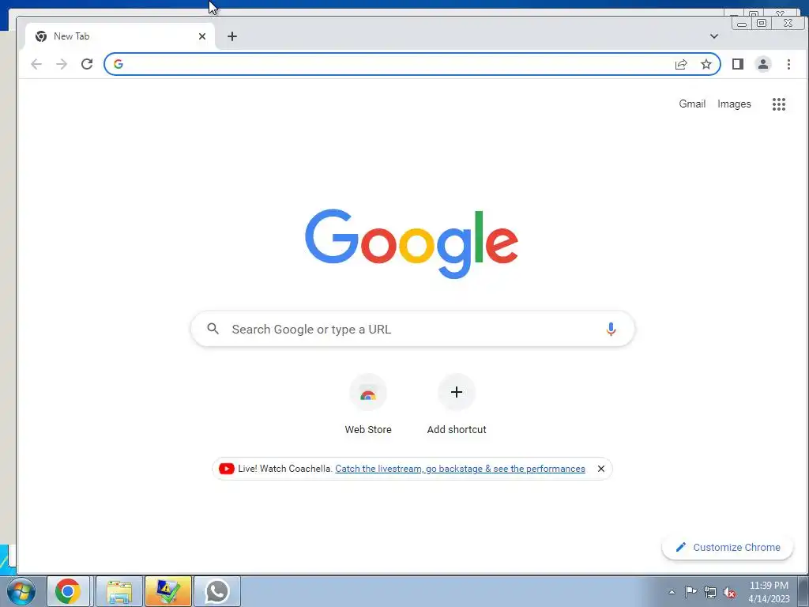The width and height of the screenshot is (809, 607).
Task: Open the Coachella livestream link
Action: 461,469
